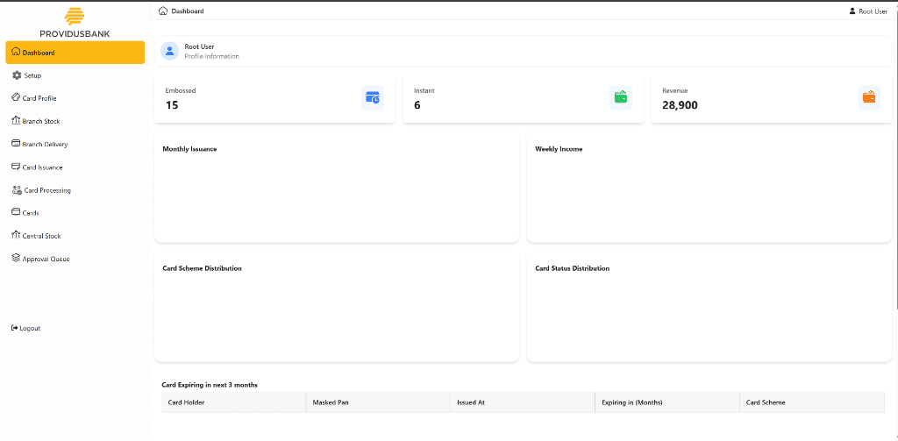Viewport: 898px width, 441px height.
Task: Go to Card Profile page
Action: tap(75, 98)
